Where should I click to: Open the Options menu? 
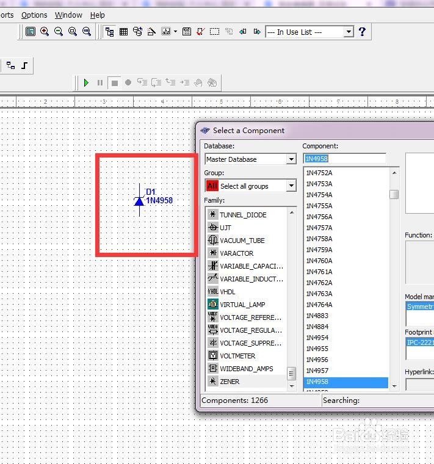coord(34,15)
